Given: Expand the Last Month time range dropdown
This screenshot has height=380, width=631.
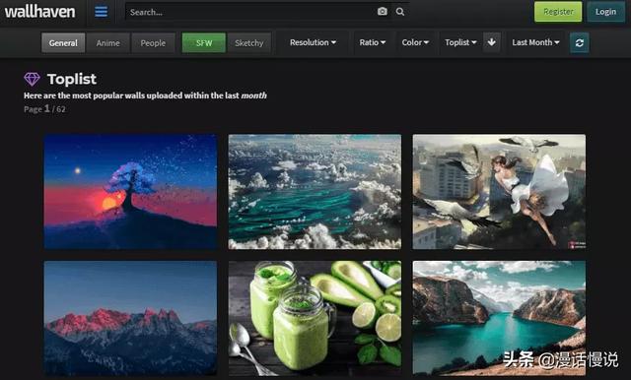Looking at the screenshot, I should [x=535, y=42].
